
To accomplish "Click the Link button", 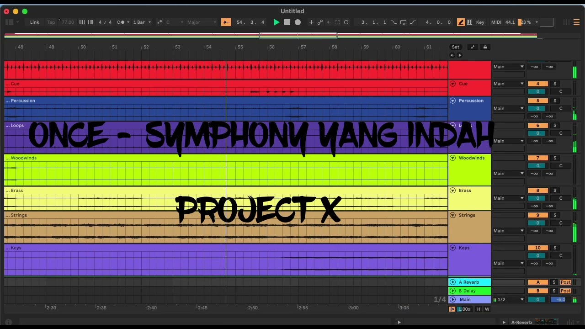I will pyautogui.click(x=35, y=22).
